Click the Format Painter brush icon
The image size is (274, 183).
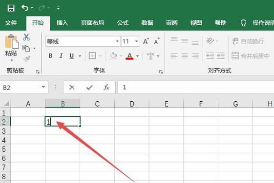point(27,59)
